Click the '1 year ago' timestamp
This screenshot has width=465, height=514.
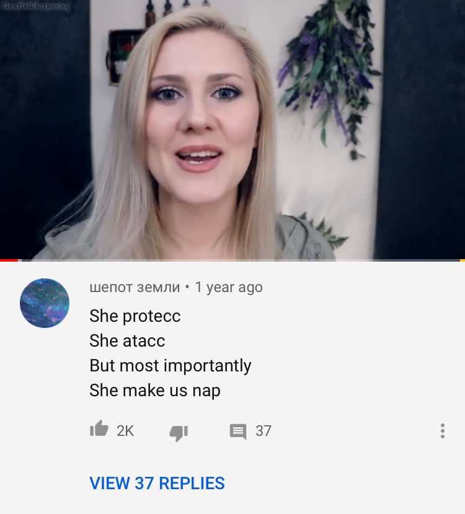229,287
